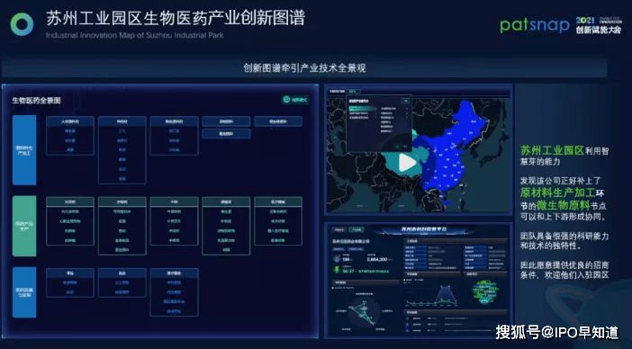
Task: Select 三七 under 中药材
Action: point(122,131)
